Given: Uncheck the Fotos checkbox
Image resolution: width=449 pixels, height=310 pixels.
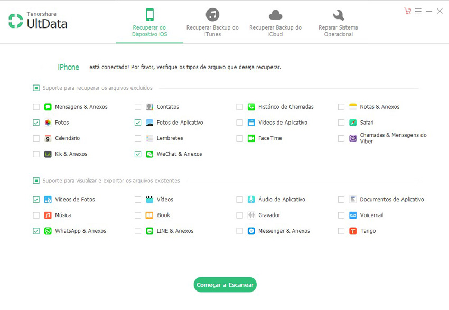Looking at the screenshot, I should [36, 123].
